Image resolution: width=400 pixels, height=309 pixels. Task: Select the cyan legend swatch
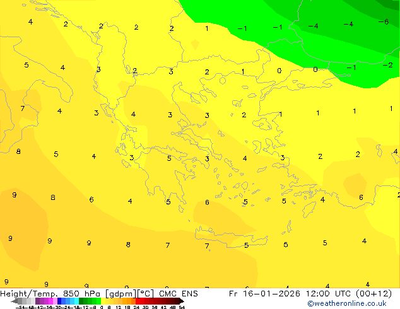77,301
